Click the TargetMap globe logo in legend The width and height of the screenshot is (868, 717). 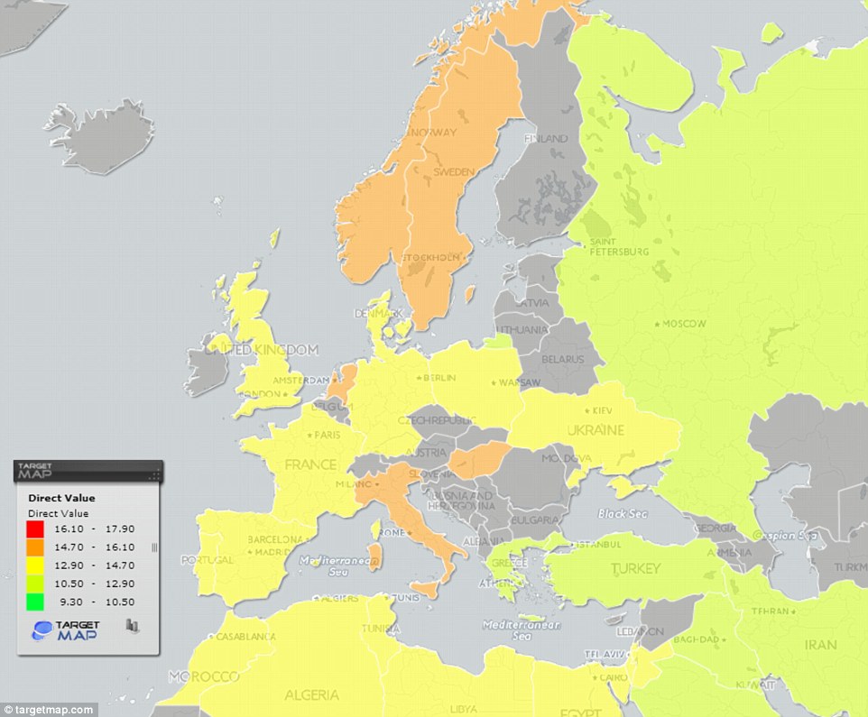[x=42, y=630]
